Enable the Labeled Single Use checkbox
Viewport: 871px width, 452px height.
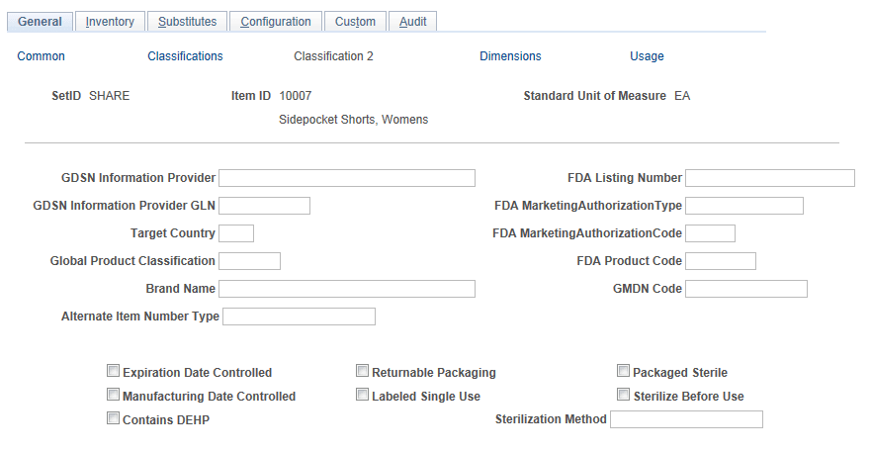coord(362,396)
